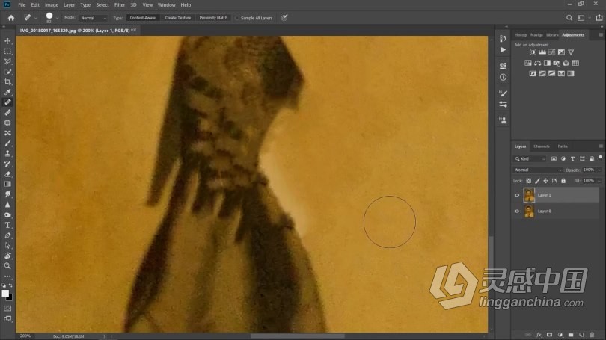Select the Move tool
Screen dimensions: 606x340
[x=7, y=41]
